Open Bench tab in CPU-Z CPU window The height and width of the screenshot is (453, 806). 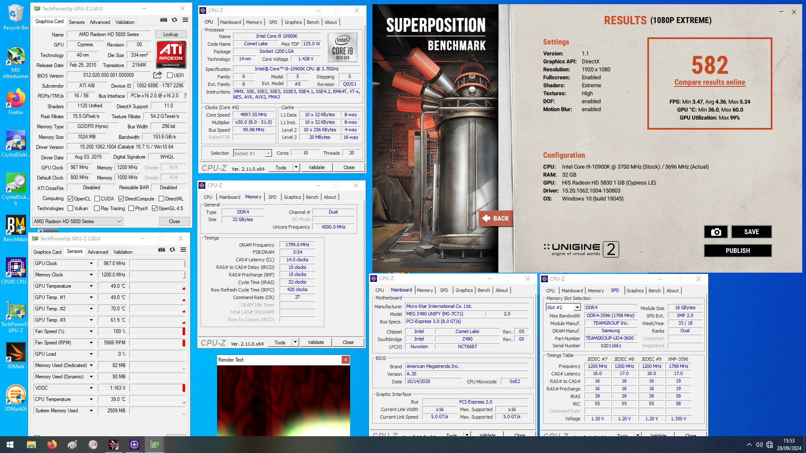(x=313, y=22)
